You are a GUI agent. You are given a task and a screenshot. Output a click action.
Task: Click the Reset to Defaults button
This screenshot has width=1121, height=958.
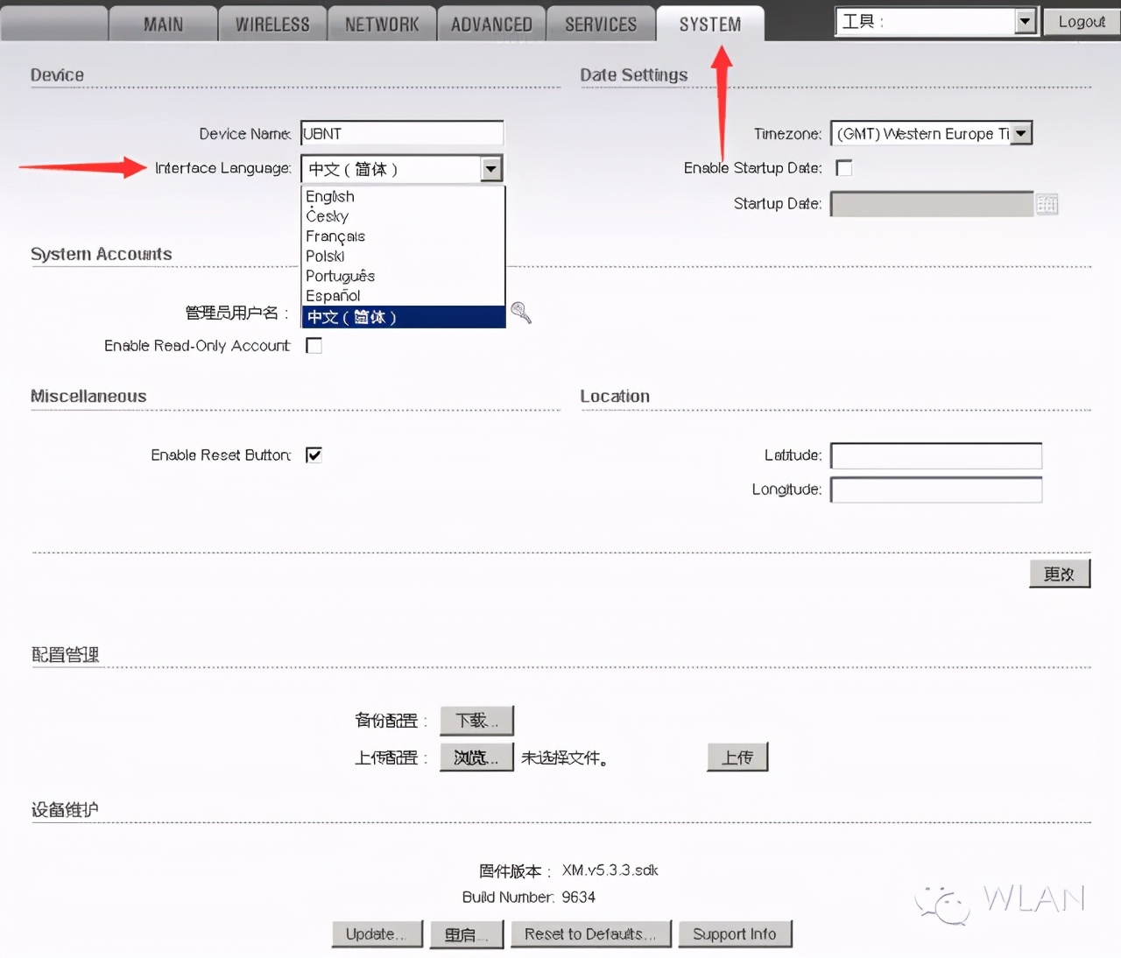click(591, 934)
